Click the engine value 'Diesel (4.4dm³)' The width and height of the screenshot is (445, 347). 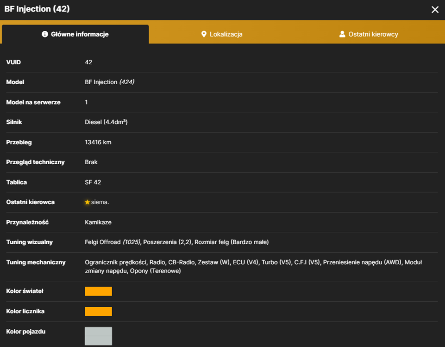point(106,122)
